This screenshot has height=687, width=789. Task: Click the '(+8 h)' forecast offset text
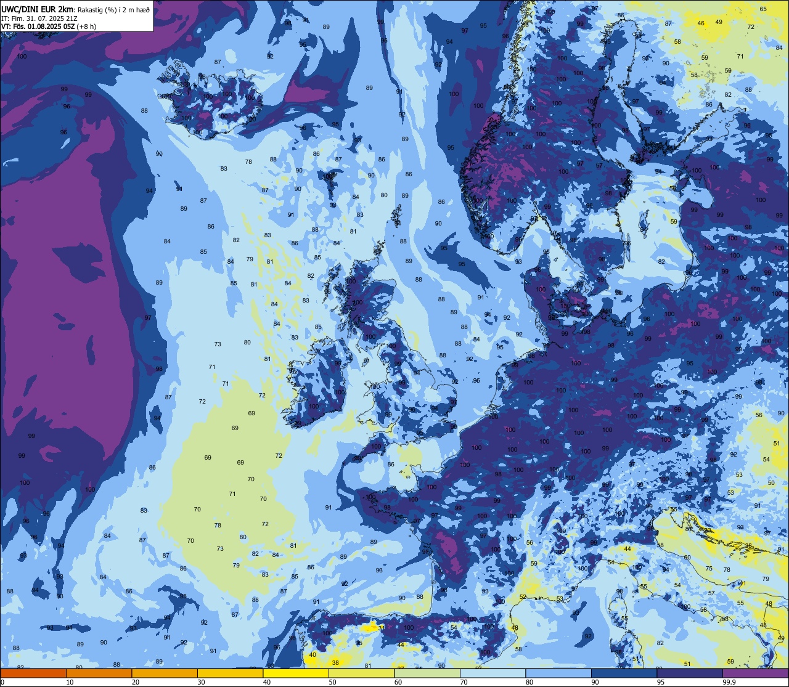(87, 26)
